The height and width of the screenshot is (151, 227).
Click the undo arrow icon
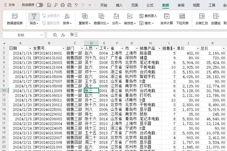pos(76,5)
